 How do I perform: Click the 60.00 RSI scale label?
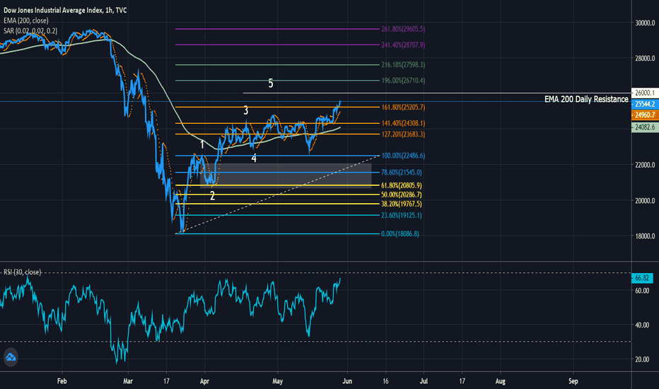point(642,291)
